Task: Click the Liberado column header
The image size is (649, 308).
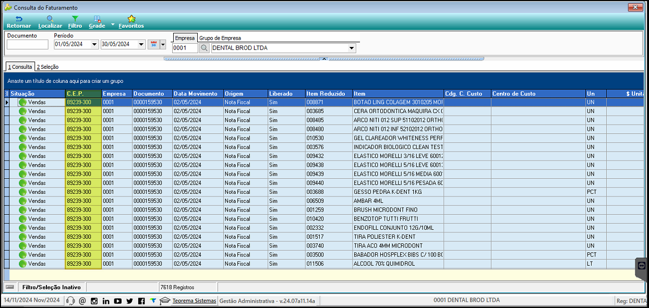Action: tap(286, 93)
